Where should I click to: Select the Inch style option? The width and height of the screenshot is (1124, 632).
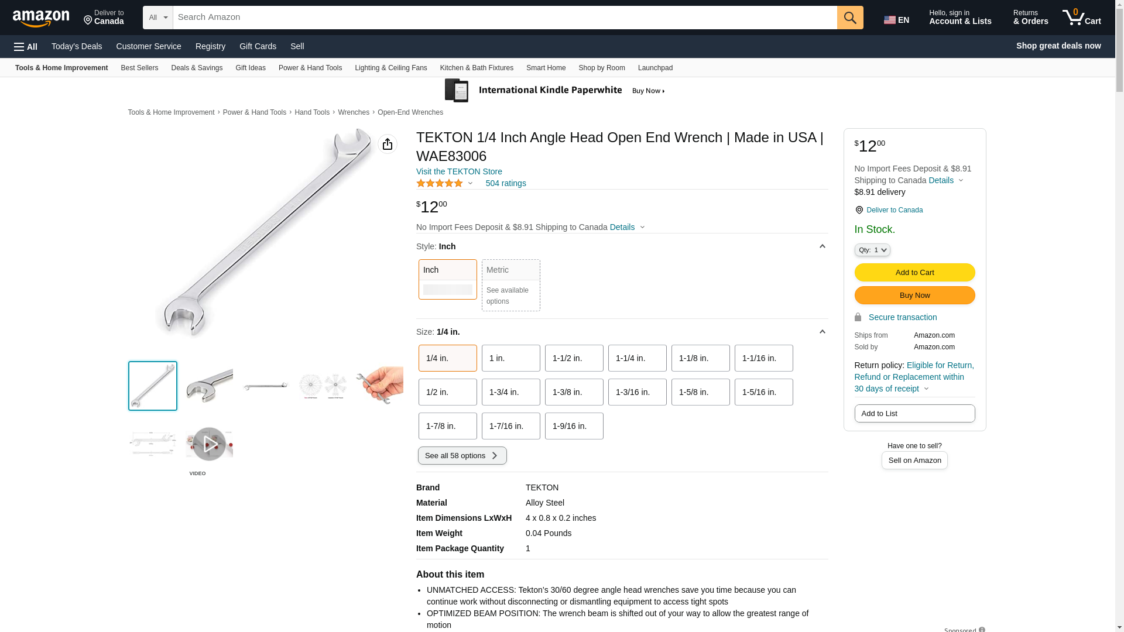pyautogui.click(x=447, y=279)
